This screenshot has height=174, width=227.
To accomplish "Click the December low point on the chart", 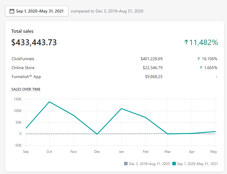I will tap(97, 134).
